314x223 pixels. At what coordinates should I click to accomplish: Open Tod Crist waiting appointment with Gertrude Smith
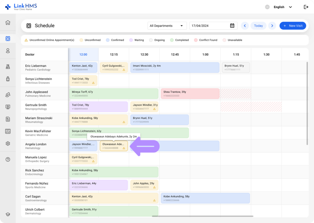[x=98, y=107]
